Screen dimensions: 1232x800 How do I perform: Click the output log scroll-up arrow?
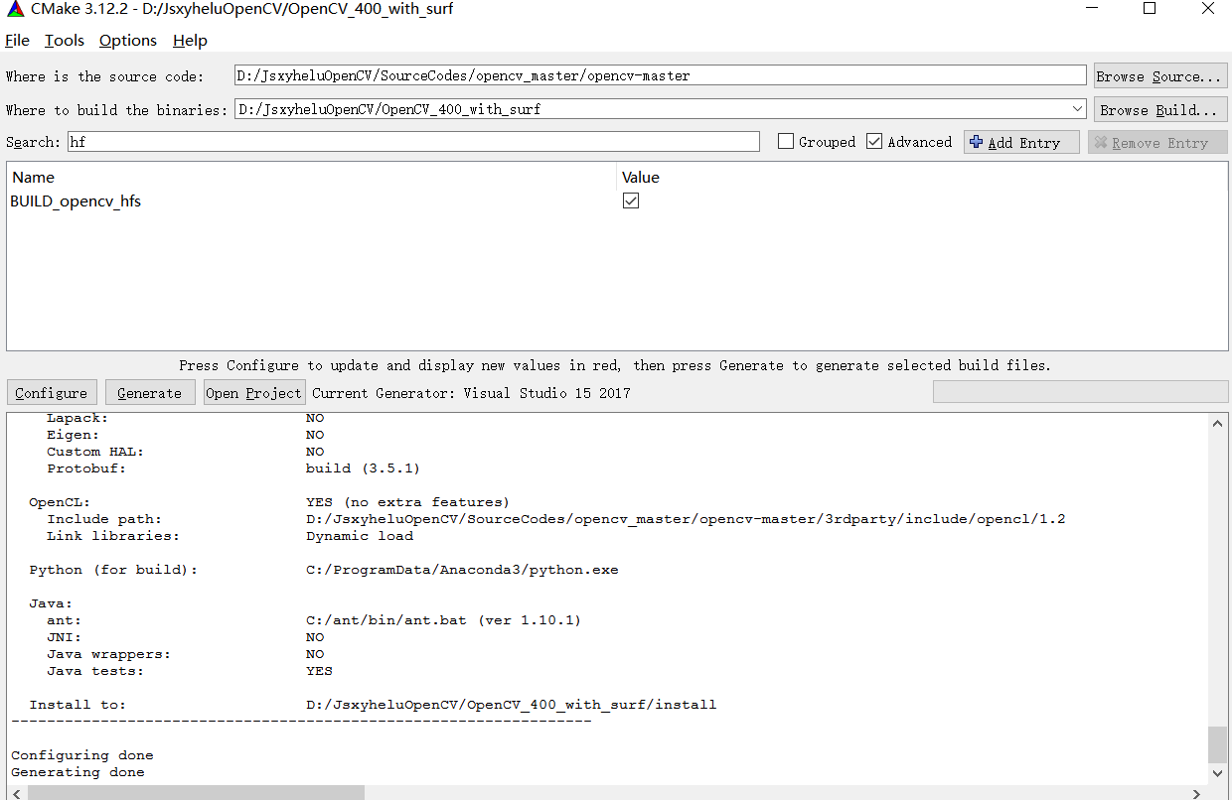[x=1218, y=423]
